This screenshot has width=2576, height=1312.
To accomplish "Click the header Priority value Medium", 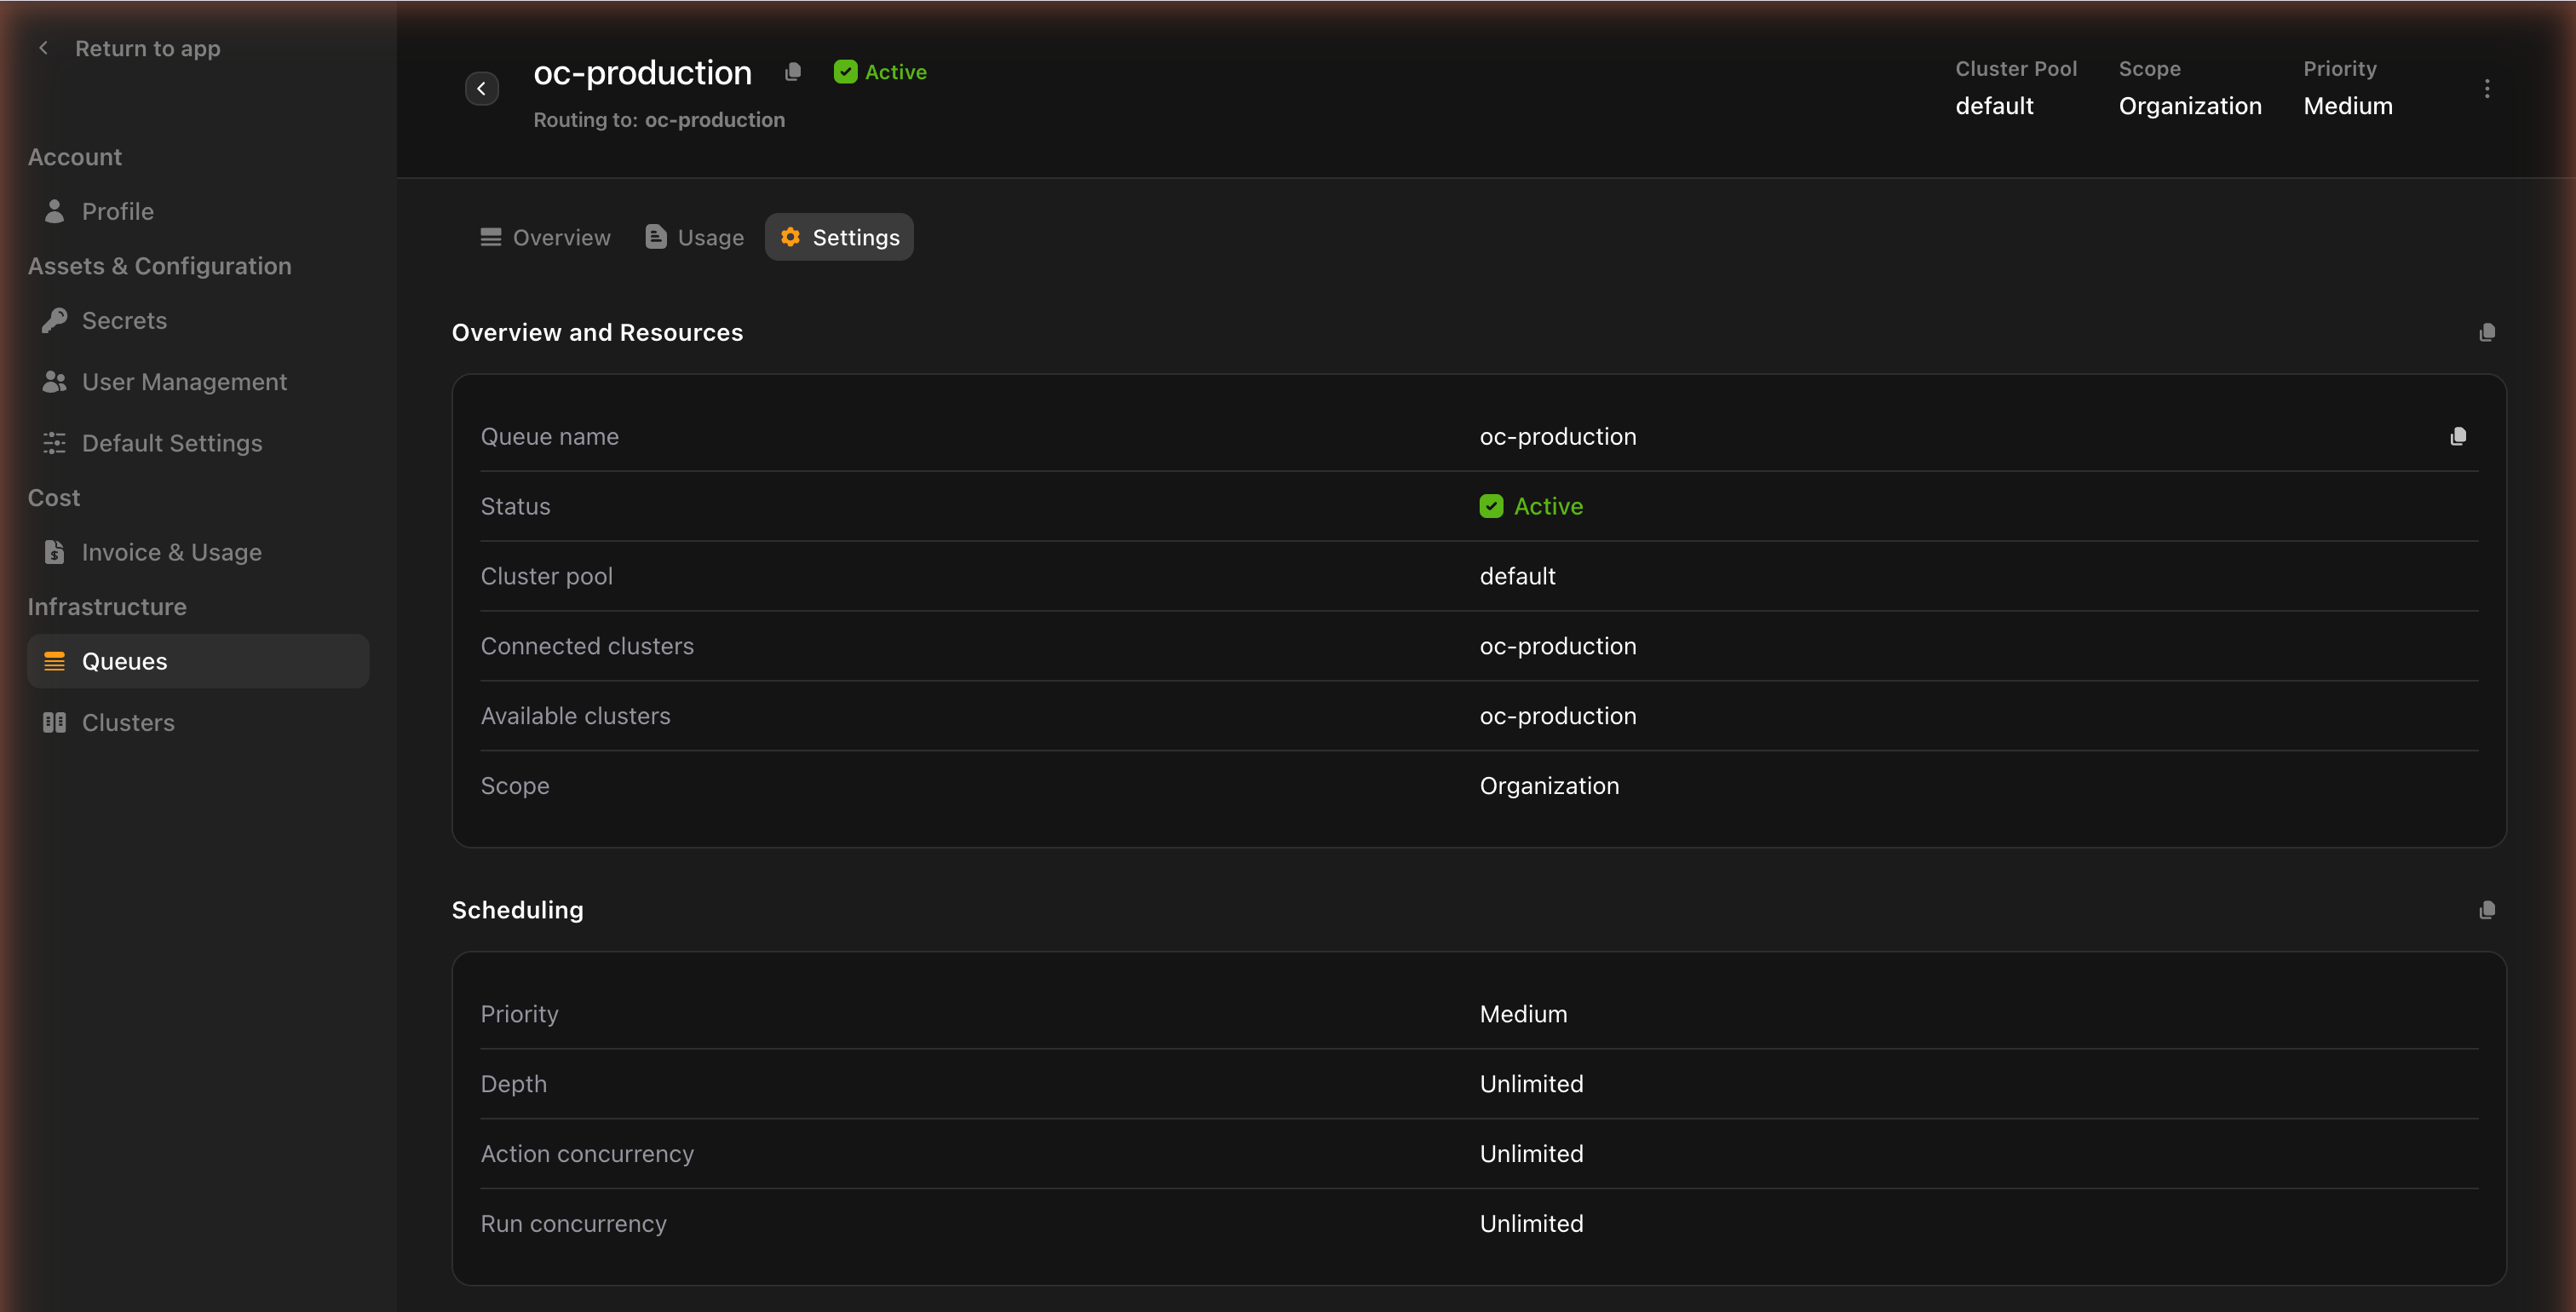I will (x=2348, y=106).
